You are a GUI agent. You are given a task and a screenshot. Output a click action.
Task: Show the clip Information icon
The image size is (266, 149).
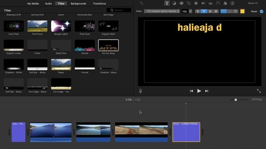point(232,3)
